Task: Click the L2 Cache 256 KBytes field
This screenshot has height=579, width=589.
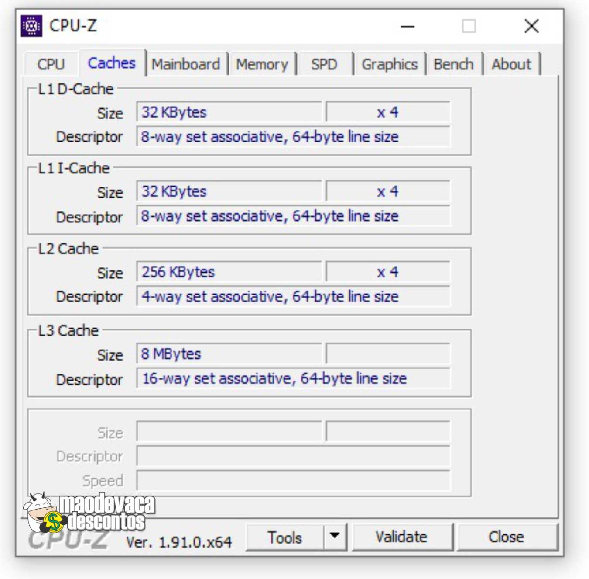Action: point(229,272)
